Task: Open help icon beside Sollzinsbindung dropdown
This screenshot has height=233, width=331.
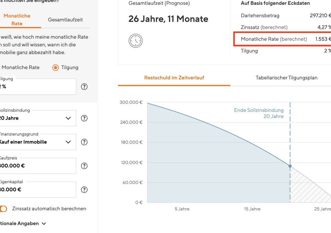Action: pyautogui.click(x=84, y=118)
